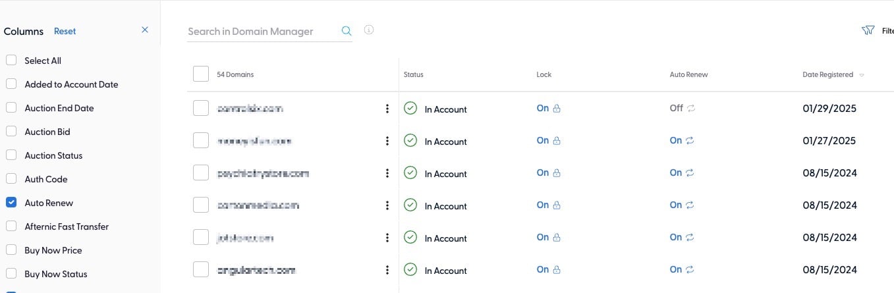
Task: Click the auto renew icon next to Off
Action: coord(691,109)
